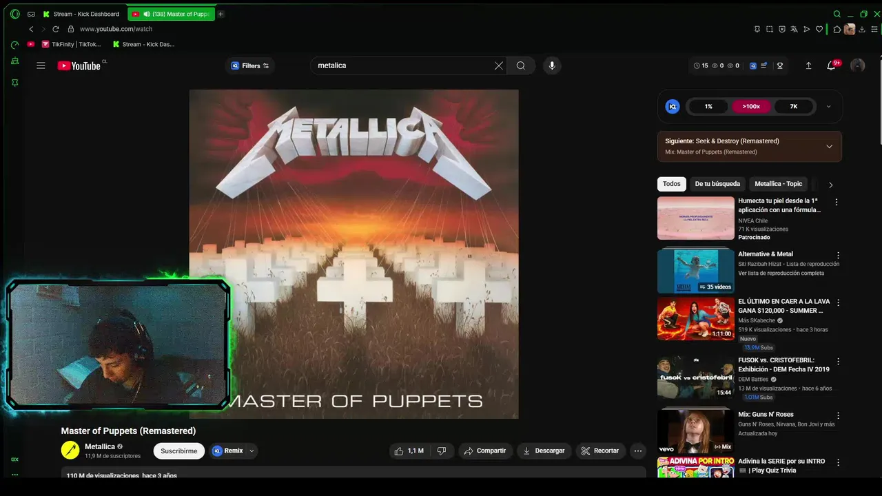The width and height of the screenshot is (882, 496).
Task: Open the snapshot tool in the address bar
Action: [x=770, y=29]
